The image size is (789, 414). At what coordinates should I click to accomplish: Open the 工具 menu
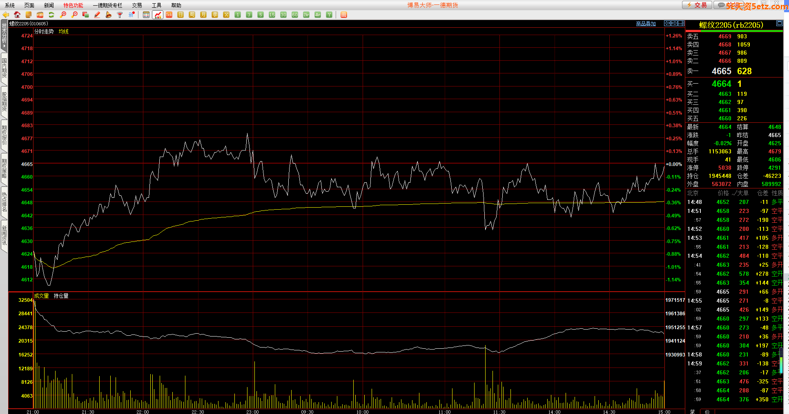pyautogui.click(x=156, y=5)
